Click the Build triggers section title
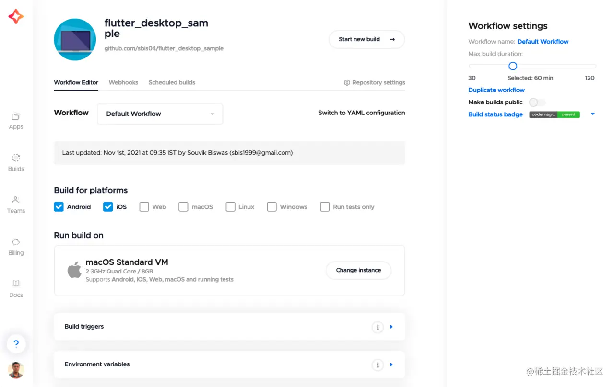Image resolution: width=614 pixels, height=387 pixels. [x=84, y=327]
